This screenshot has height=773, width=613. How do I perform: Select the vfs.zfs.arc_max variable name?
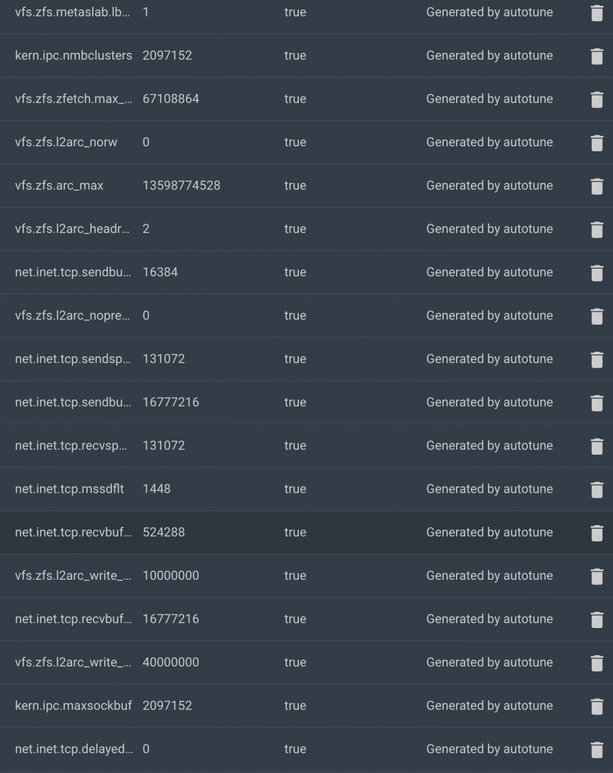[59, 186]
